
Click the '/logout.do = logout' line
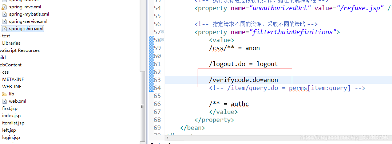tap(243, 64)
